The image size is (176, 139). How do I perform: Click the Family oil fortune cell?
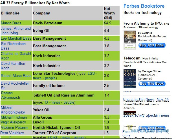pos(68,85)
